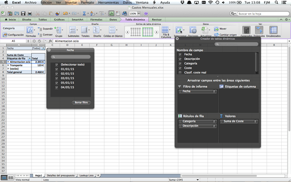Click the AutoSum sigma icon
The image size is (291, 182).
click(x=84, y=14)
